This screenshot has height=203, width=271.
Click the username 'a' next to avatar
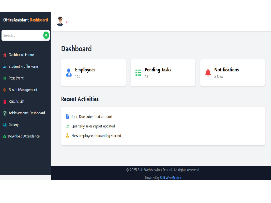click(67, 22)
